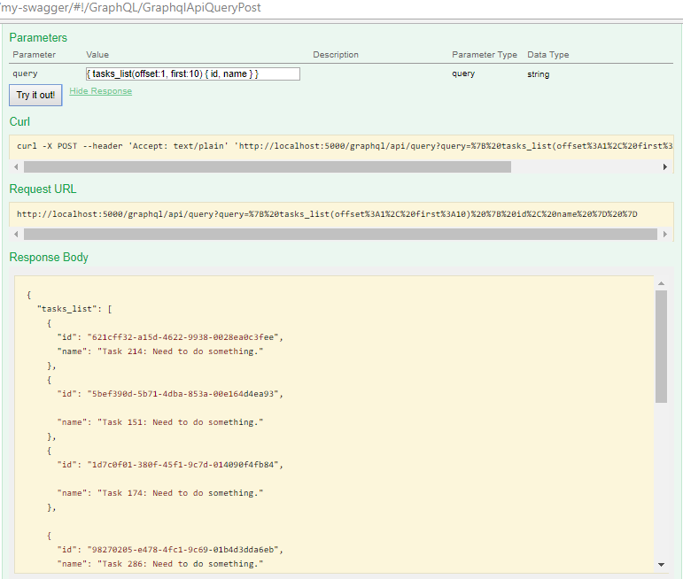Click the Request URL horizontal scrollbar thumb
The image size is (683, 579).
(x=341, y=235)
